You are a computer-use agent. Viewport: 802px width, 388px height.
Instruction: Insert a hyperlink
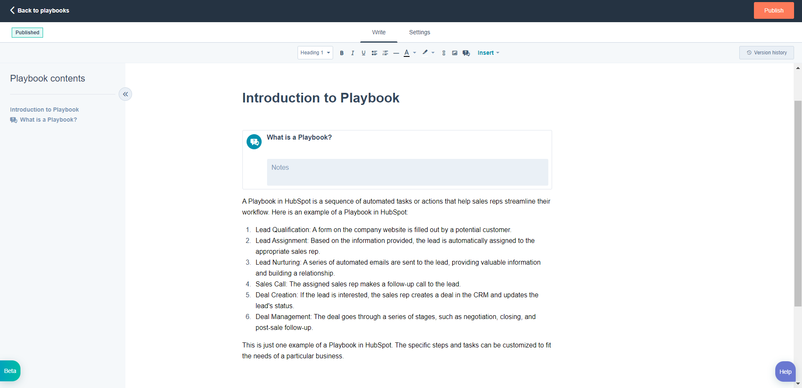point(443,53)
